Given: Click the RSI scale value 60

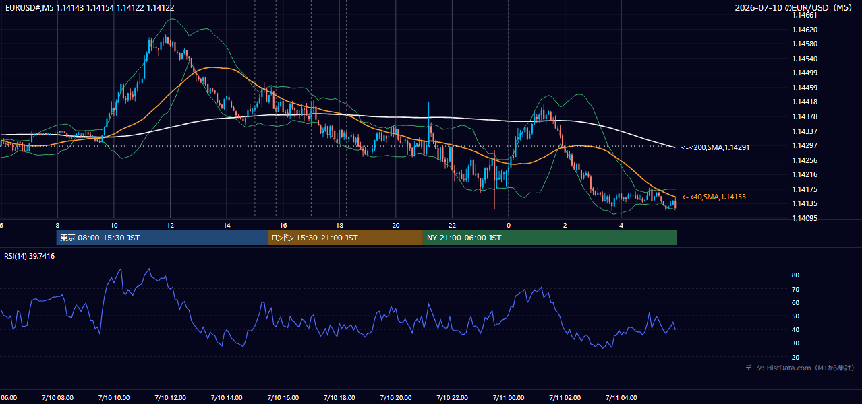Looking at the screenshot, I should [795, 302].
